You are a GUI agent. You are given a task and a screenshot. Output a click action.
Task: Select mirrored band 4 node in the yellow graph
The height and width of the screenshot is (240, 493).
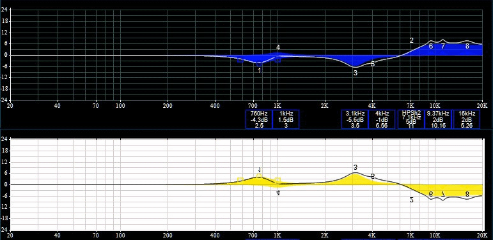pos(278,193)
